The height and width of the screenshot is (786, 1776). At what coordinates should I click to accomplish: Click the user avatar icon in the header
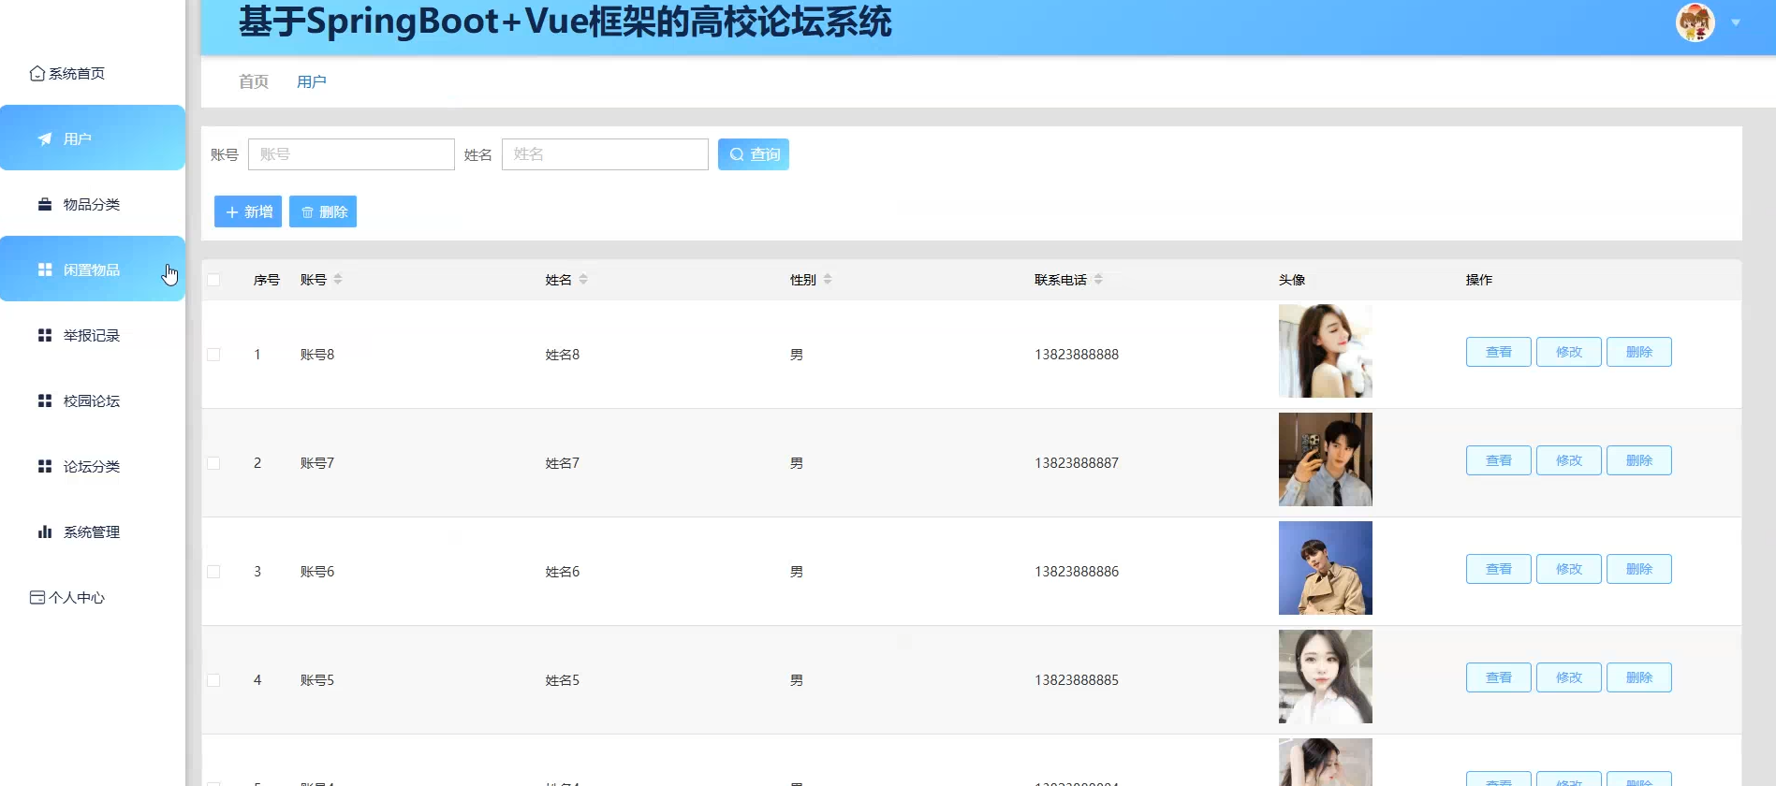1695,22
